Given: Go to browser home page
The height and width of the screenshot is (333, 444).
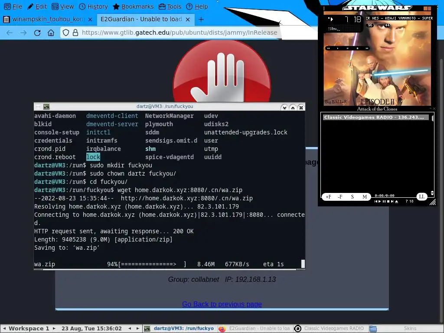Looking at the screenshot, I should pyautogui.click(x=51, y=33).
